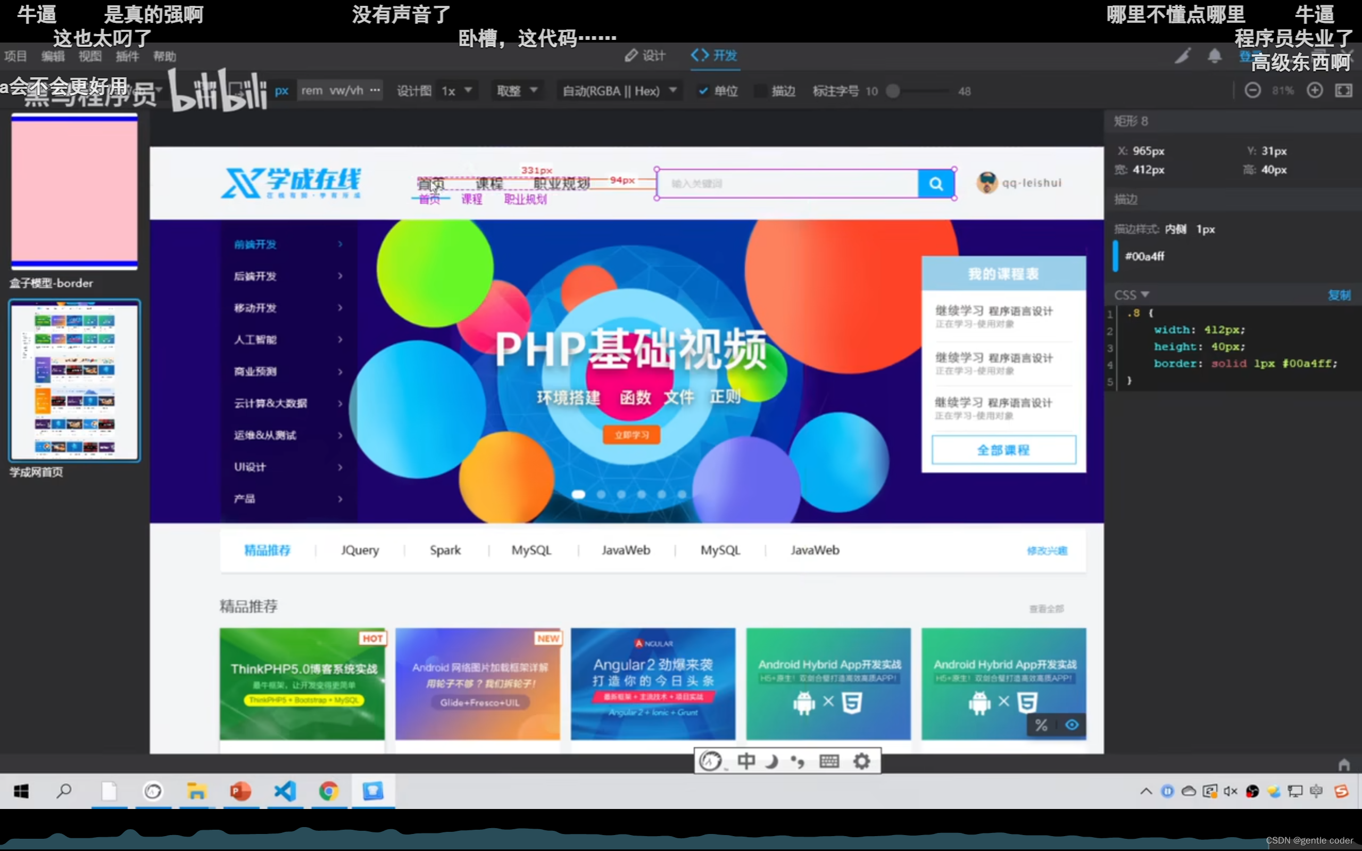
Task: Click the blue search magnifier button
Action: (936, 183)
